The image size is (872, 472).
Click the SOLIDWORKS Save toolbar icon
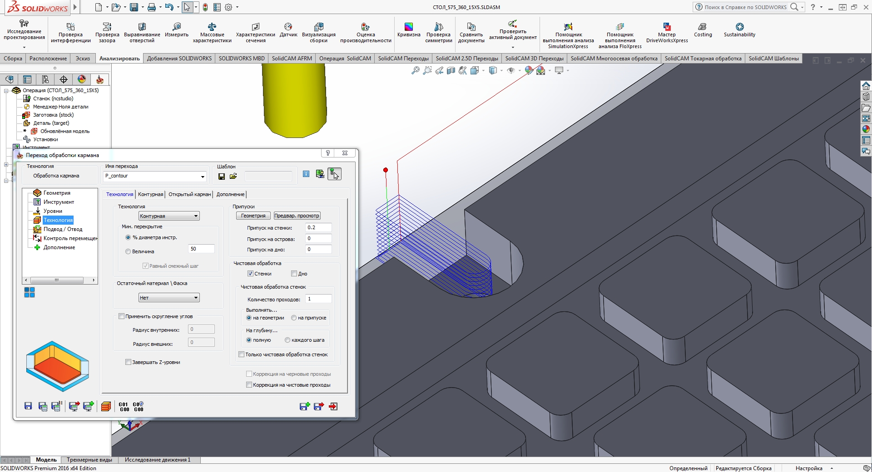click(x=134, y=7)
